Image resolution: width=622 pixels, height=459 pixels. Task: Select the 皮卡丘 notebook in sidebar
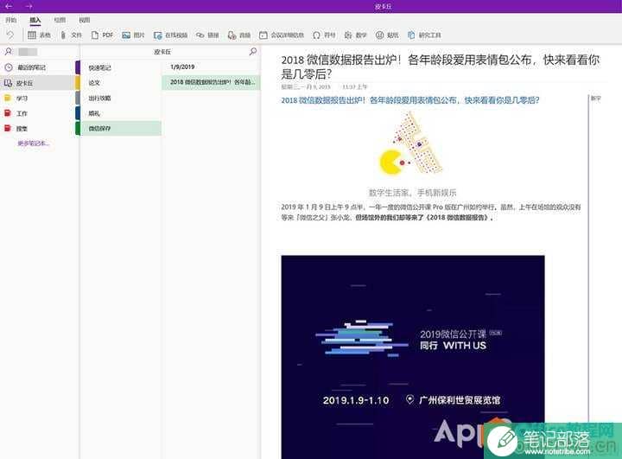(x=37, y=83)
